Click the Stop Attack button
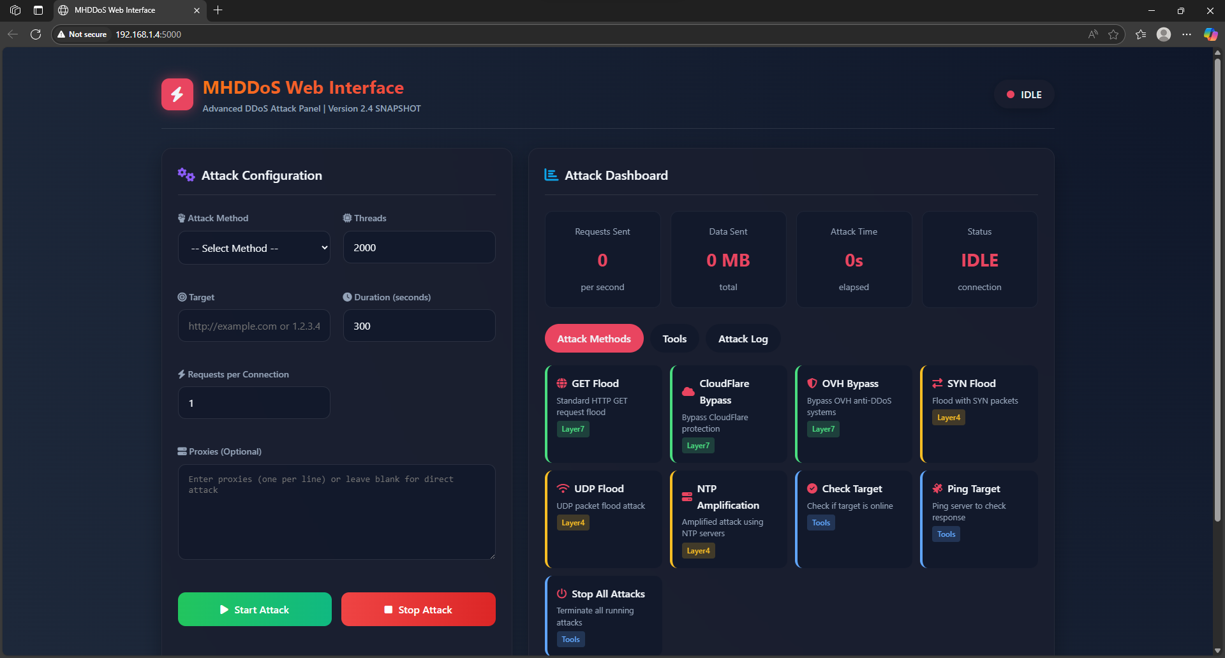Viewport: 1225px width, 658px height. coord(419,610)
